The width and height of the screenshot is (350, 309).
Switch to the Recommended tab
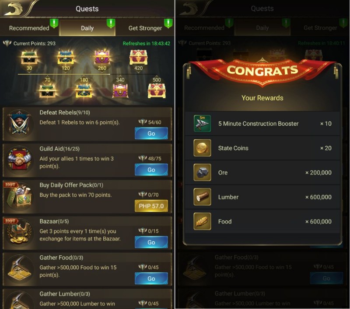pyautogui.click(x=29, y=28)
